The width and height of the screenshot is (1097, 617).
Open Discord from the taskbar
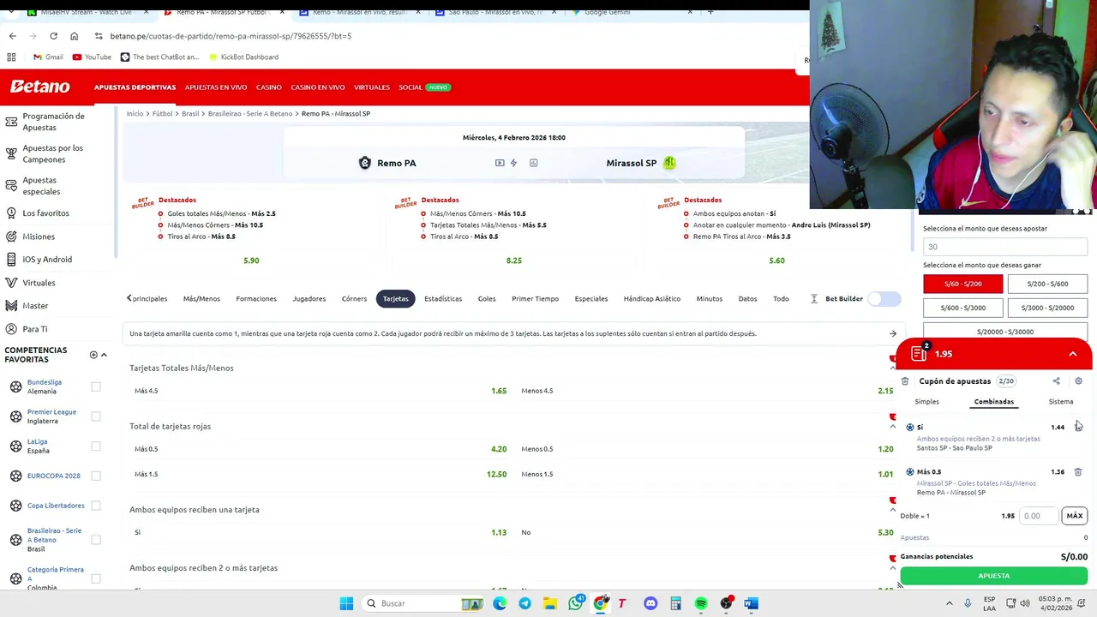click(x=650, y=603)
